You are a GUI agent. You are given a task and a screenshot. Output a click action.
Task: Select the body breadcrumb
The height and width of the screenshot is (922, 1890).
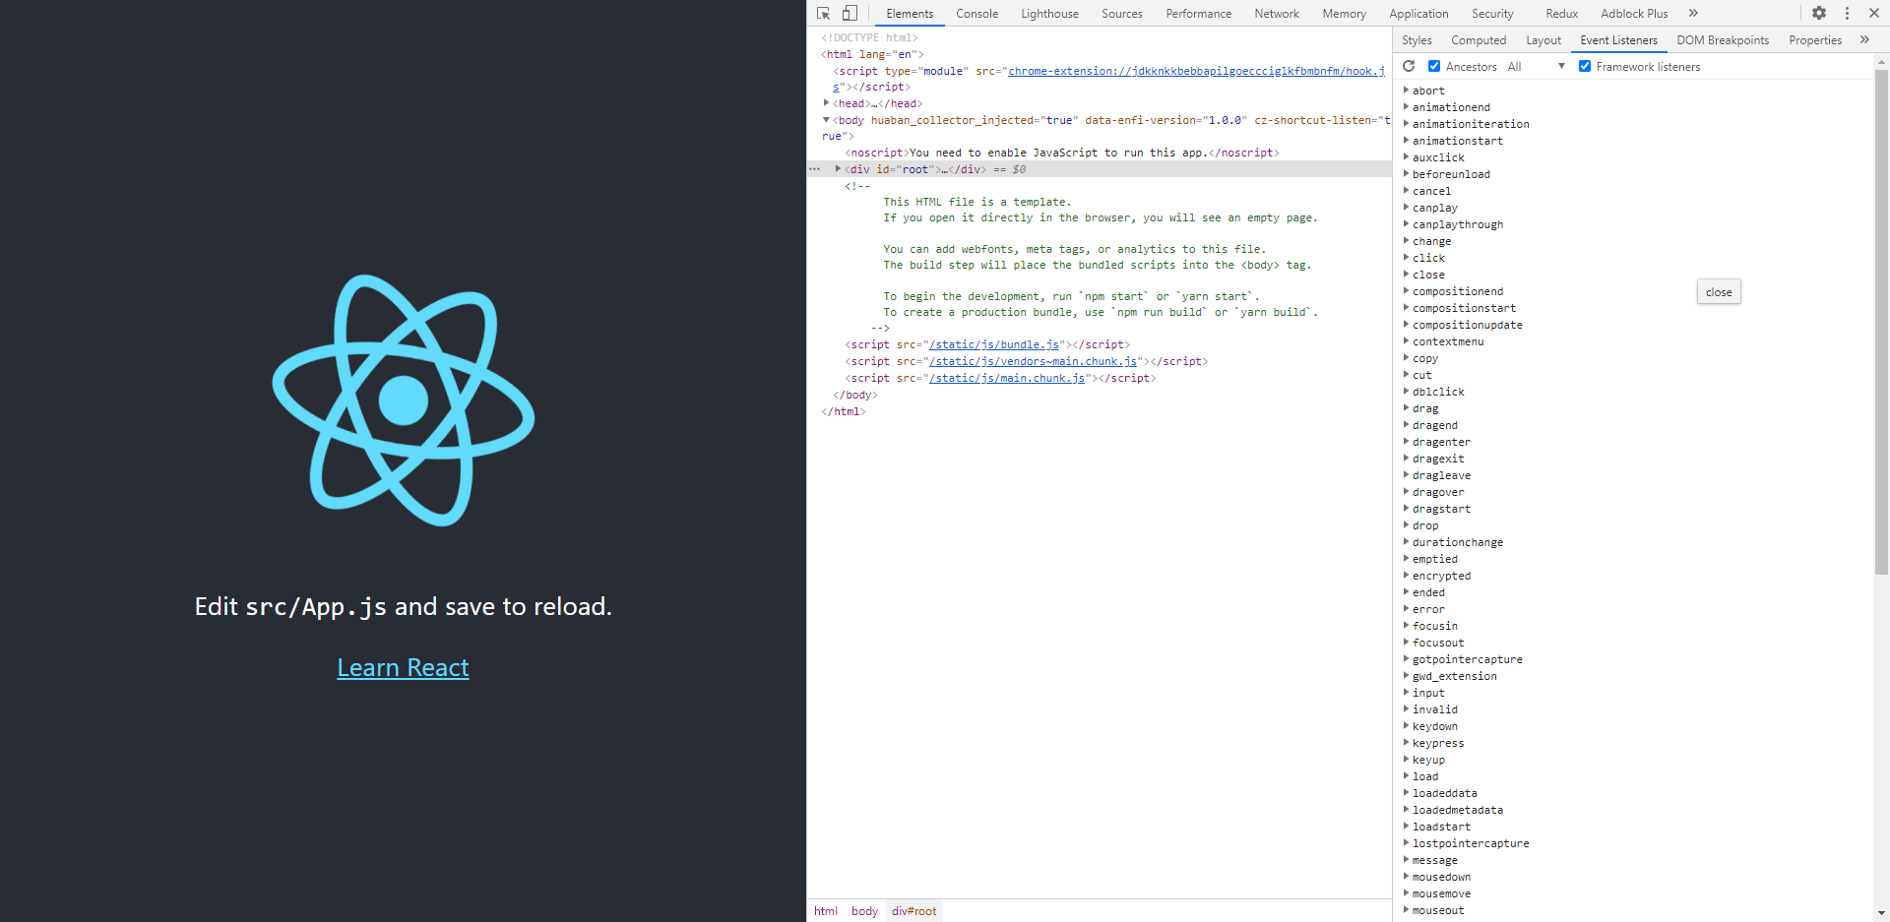(864, 911)
